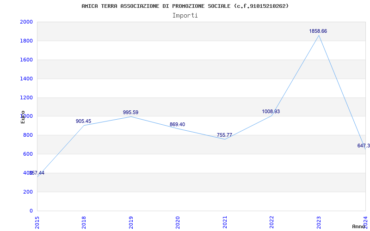
Task: Select the 1008.93 value label
Action: click(271, 111)
